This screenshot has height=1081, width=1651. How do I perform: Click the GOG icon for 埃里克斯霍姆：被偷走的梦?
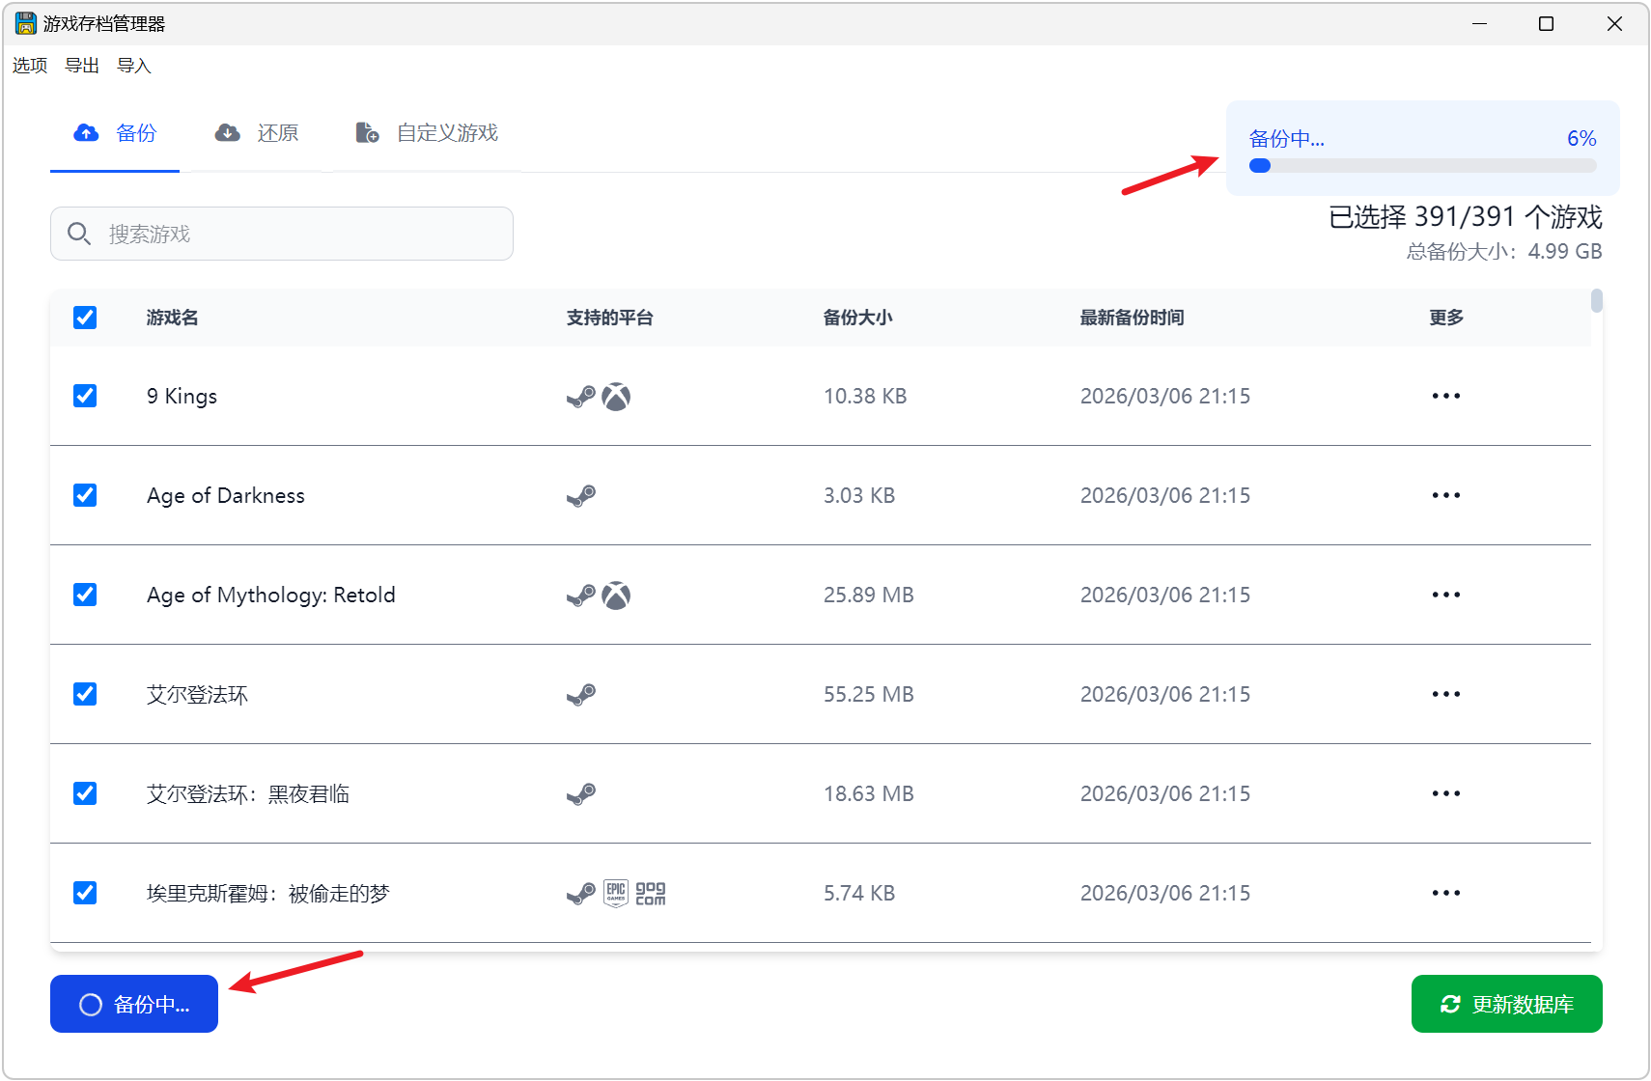tap(651, 894)
